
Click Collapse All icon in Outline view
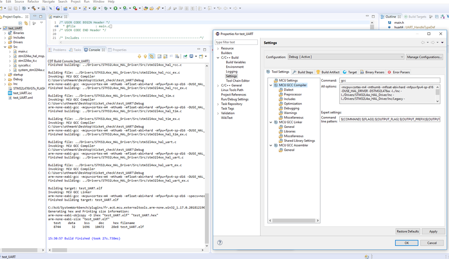coord(437,17)
